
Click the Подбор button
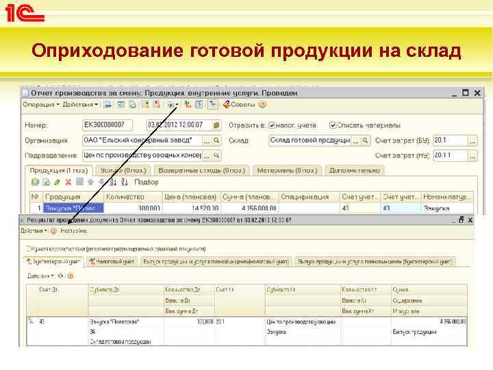pos(147,182)
